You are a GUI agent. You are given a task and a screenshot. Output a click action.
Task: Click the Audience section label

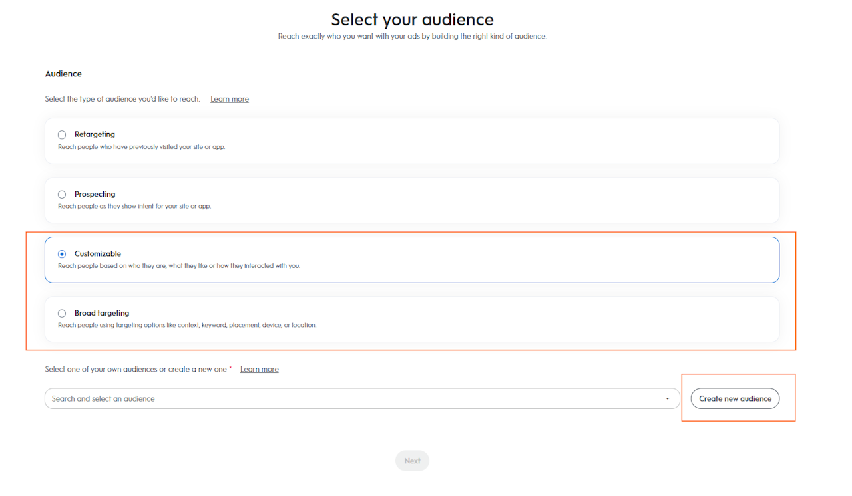63,74
